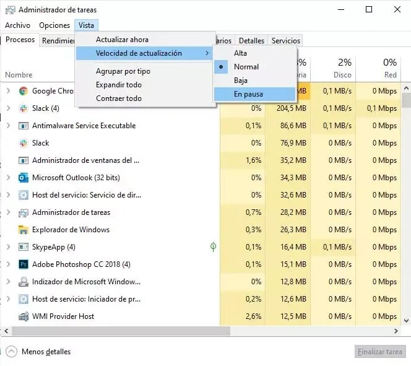Switch to the Detalles tab
411x366 pixels.
click(252, 41)
